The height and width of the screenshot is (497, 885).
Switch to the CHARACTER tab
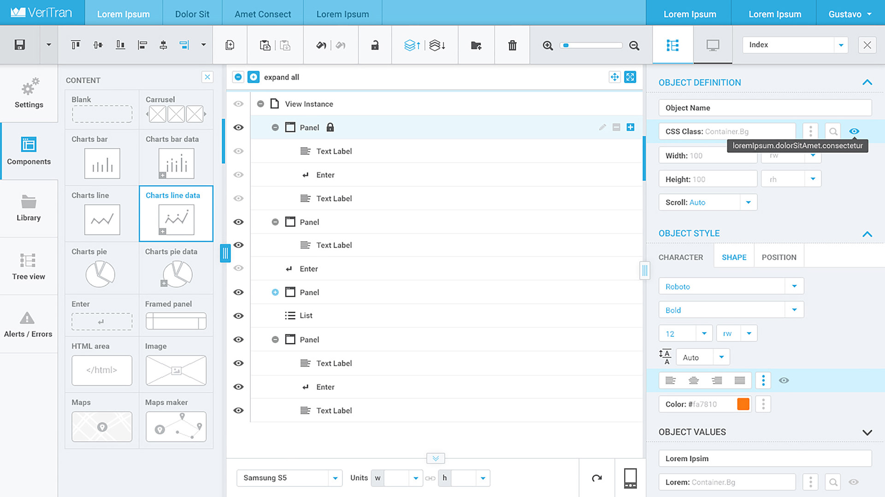tap(681, 257)
